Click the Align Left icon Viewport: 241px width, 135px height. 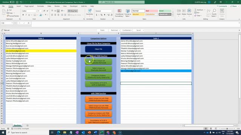coord(52,15)
